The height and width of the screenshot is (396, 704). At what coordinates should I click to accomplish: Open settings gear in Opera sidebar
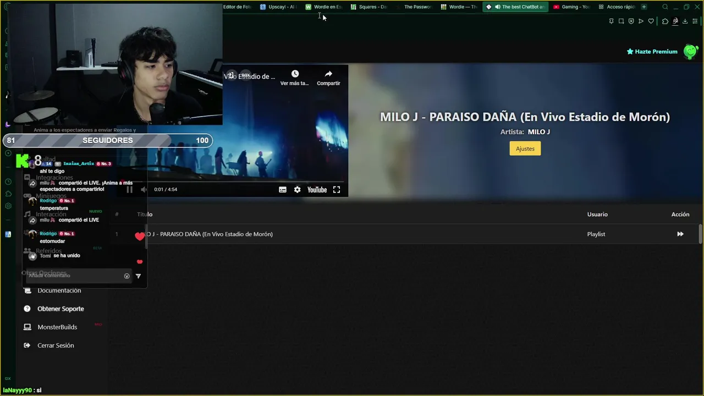[8, 206]
